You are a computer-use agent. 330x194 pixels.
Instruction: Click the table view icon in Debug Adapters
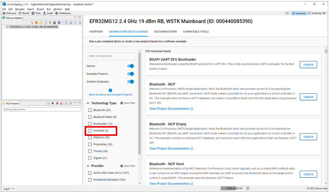66,23
